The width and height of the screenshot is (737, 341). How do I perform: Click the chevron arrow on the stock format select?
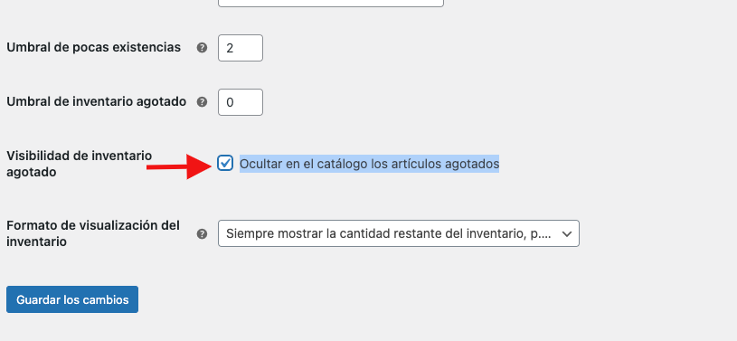[567, 233]
